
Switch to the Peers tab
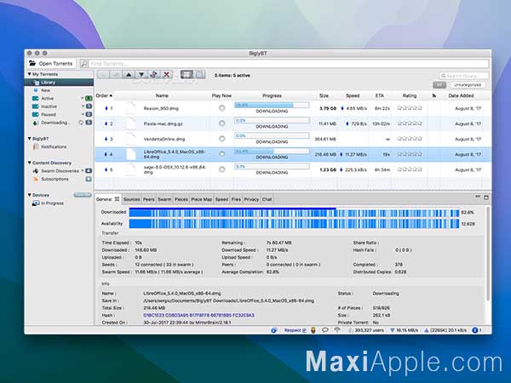(148, 199)
